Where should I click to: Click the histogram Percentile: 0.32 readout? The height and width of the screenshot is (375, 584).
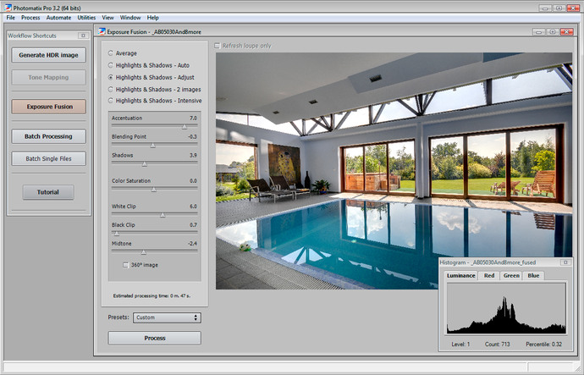click(543, 345)
